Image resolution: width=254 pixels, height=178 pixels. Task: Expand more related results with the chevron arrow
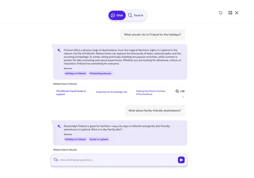point(183,97)
